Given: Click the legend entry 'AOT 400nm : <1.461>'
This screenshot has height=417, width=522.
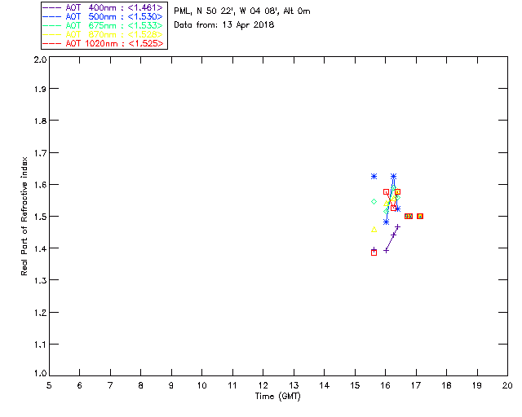Looking at the screenshot, I should [x=103, y=7].
